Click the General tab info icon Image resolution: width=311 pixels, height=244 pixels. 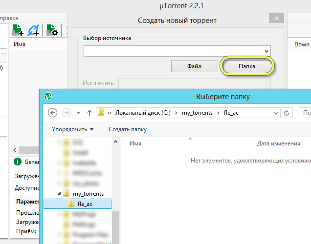coord(18,162)
